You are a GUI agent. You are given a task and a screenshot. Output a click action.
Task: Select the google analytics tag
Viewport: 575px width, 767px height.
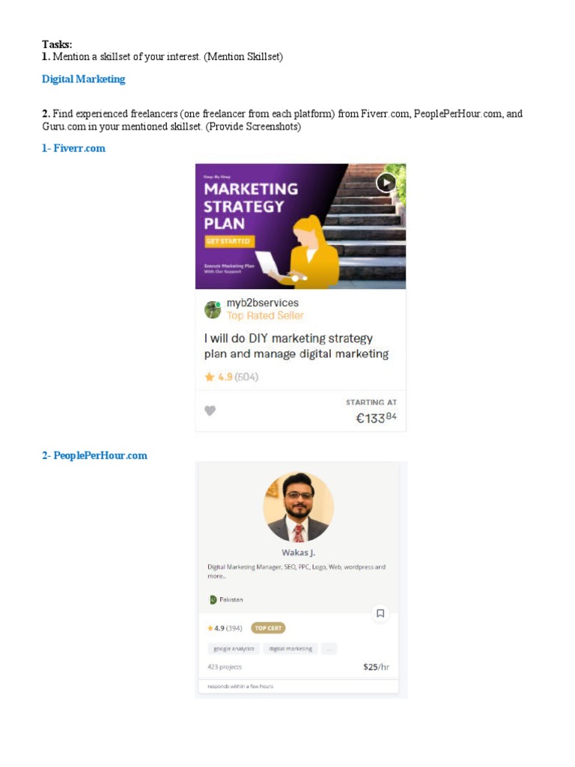click(234, 649)
